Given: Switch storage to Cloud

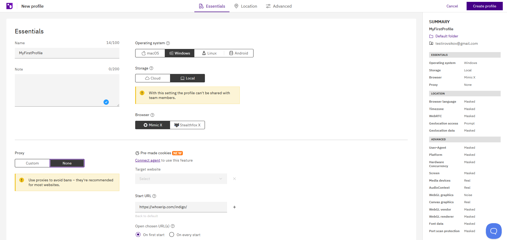Looking at the screenshot, I should [x=153, y=78].
